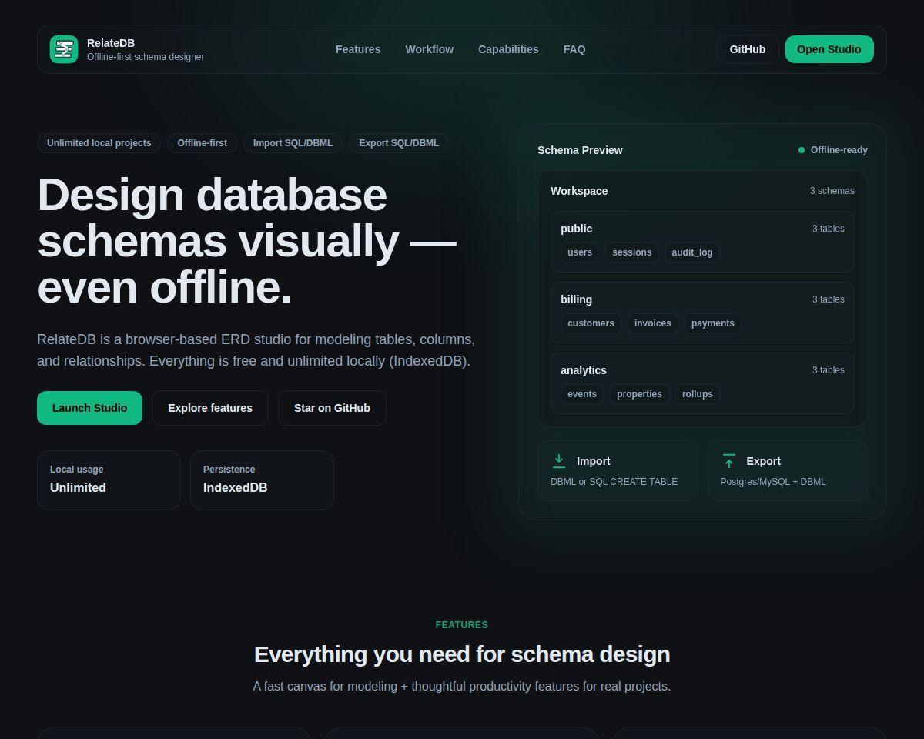Viewport: 924px width, 739px height.
Task: Click the '3 schemas' count label
Action: coord(832,191)
